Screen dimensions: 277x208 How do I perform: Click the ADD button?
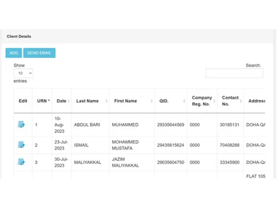coord(14,53)
